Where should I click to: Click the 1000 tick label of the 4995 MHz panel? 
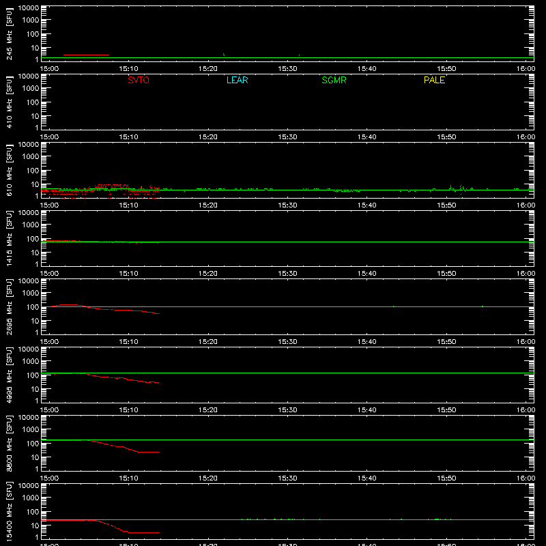pos(31,362)
